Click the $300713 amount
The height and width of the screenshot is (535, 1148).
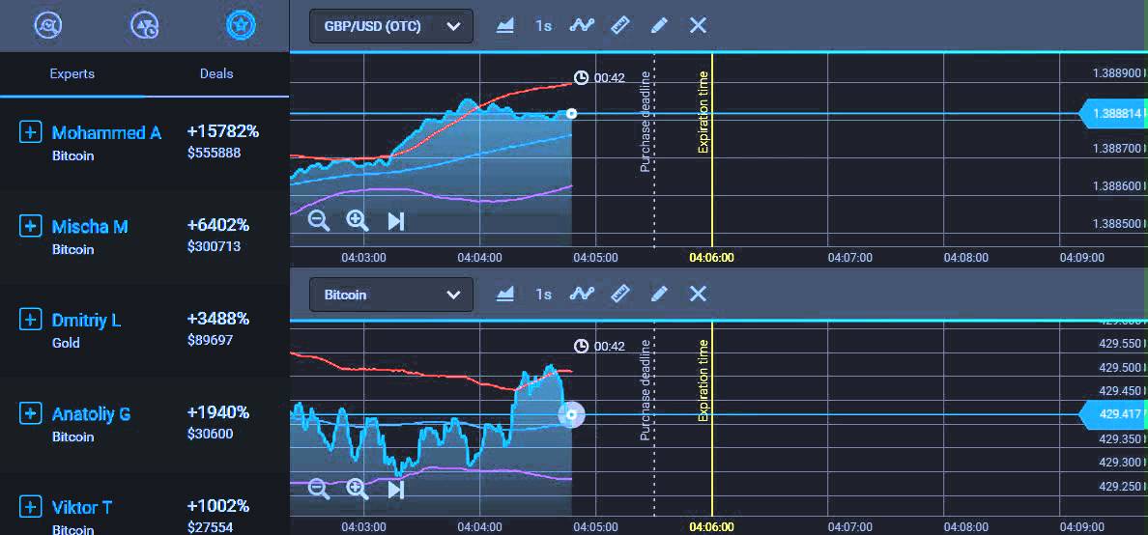click(x=214, y=246)
